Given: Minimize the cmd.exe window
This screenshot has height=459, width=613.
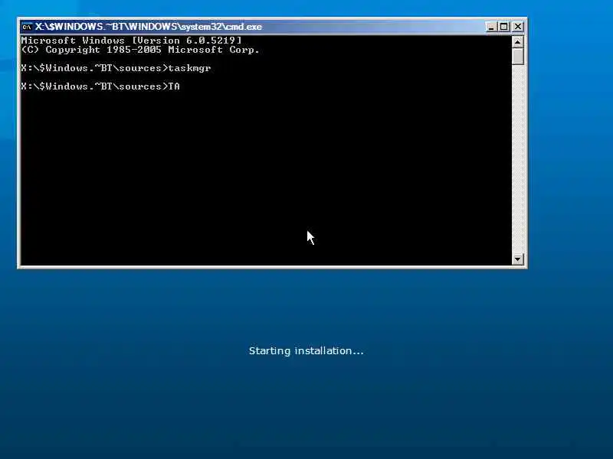Looking at the screenshot, I should 491,27.
